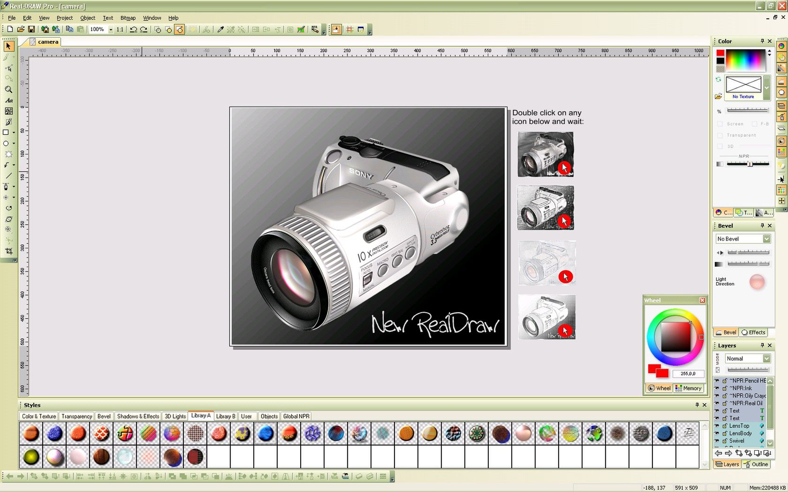Pin the Color panel
Viewport: 788px width, 492px height.
(762, 41)
